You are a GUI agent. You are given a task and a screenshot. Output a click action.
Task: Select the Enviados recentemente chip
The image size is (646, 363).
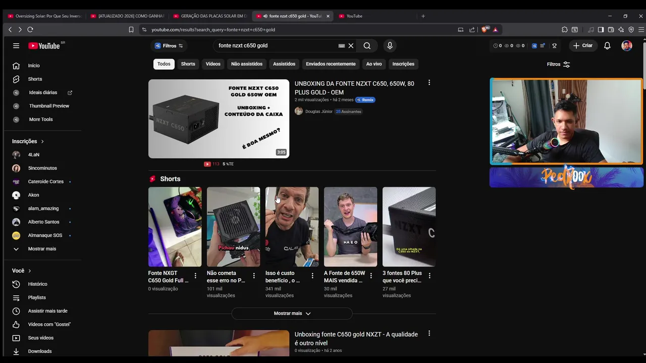tap(331, 64)
